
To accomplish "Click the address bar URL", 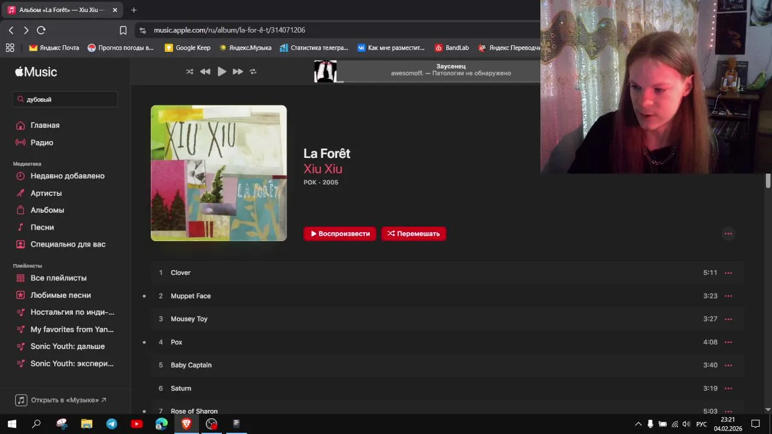I will point(229,30).
